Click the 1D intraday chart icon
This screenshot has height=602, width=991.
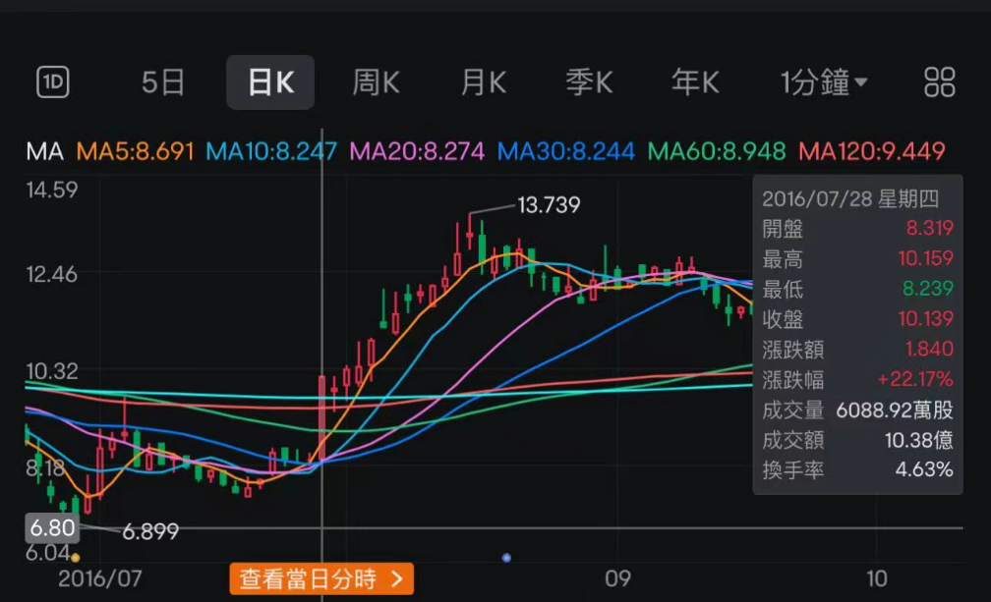tap(52, 82)
